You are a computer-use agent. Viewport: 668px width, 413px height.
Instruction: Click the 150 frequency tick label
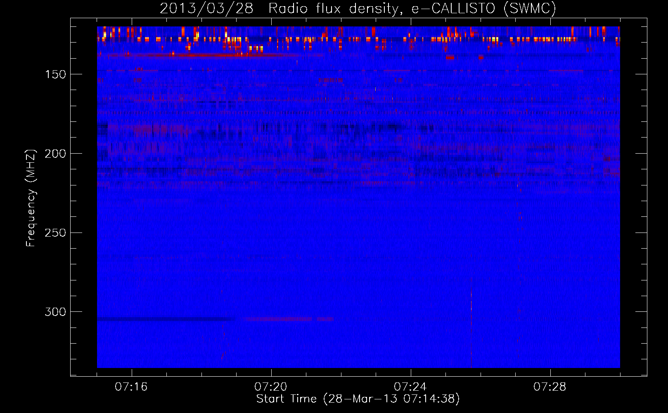pos(55,74)
